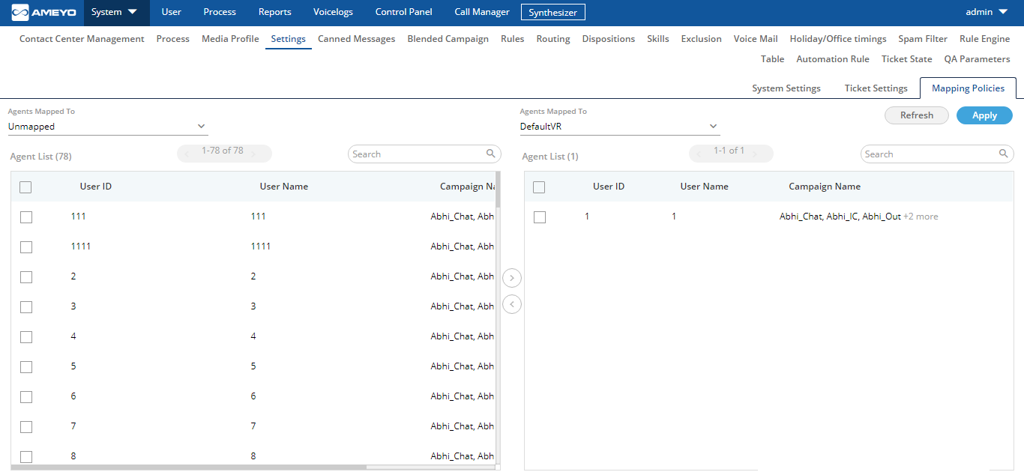Click the Refresh button
This screenshot has height=475, width=1024.
(x=917, y=115)
